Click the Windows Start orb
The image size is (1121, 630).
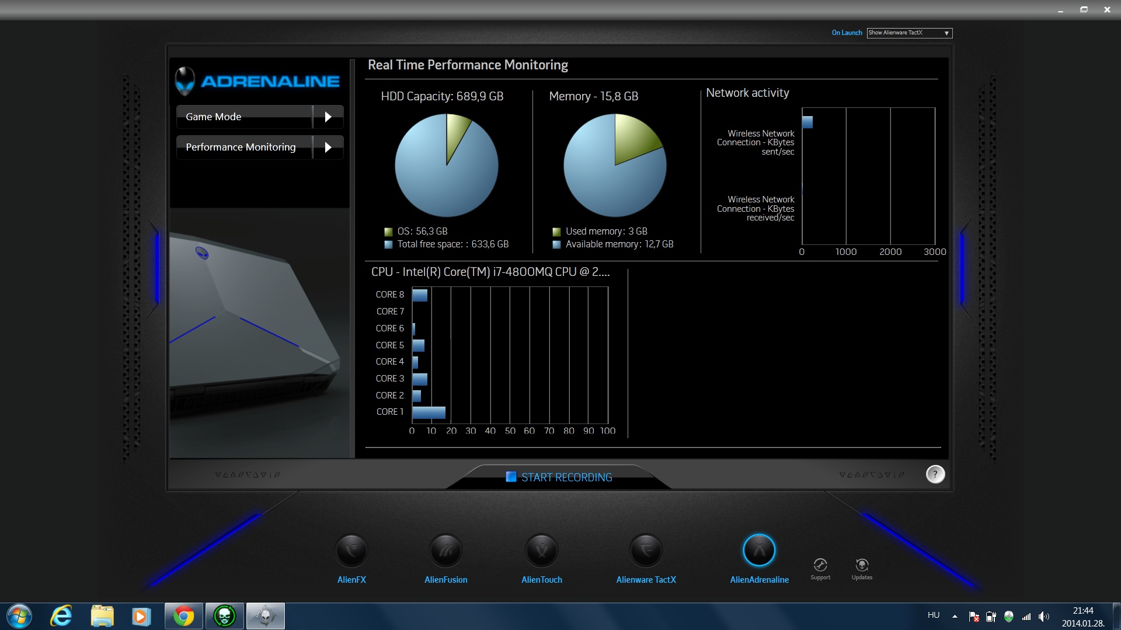pyautogui.click(x=19, y=616)
